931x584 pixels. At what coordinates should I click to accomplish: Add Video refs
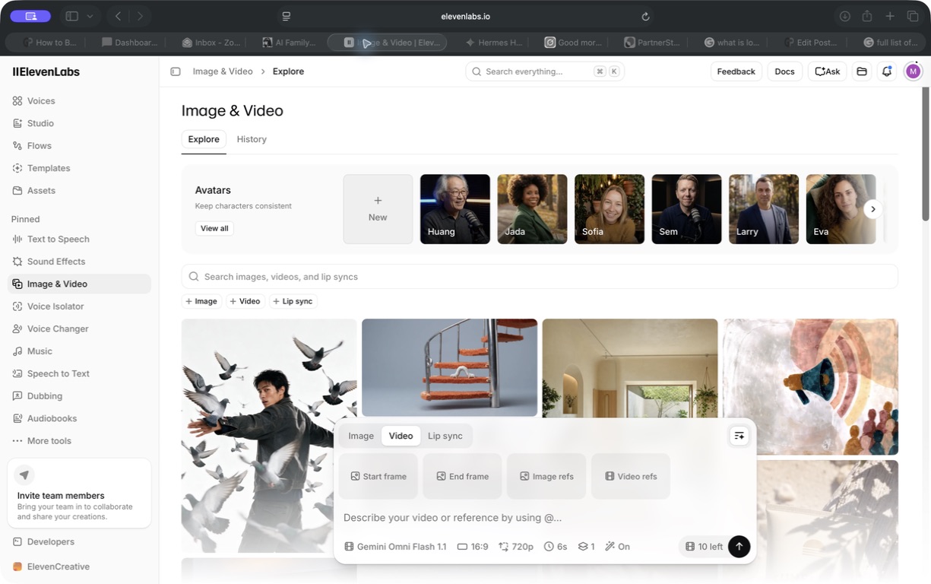(631, 476)
